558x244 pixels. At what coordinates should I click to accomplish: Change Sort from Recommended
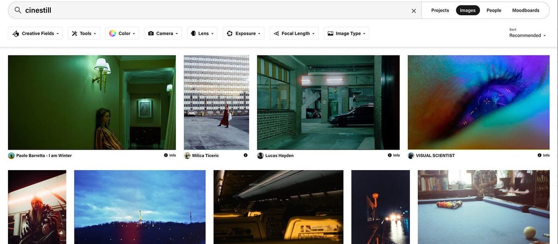527,35
